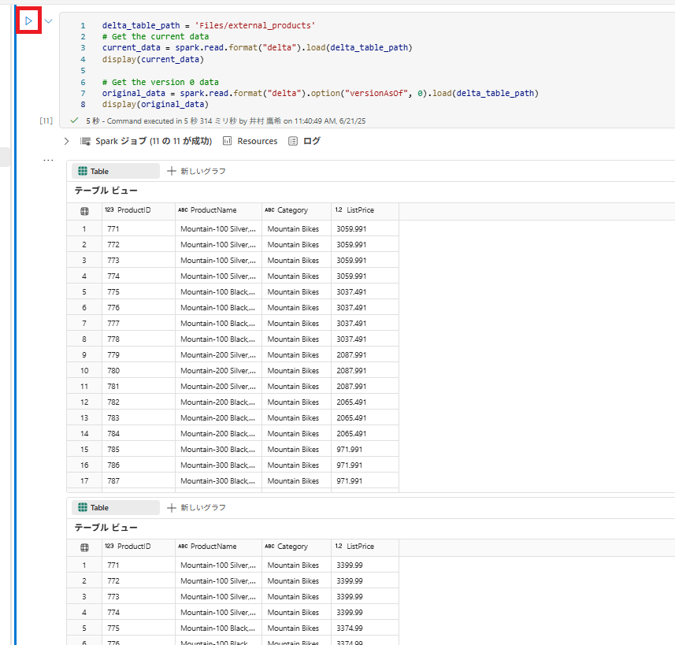This screenshot has height=645, width=675.
Task: Click the plus icon of second 新しいグラフ
Action: 172,508
